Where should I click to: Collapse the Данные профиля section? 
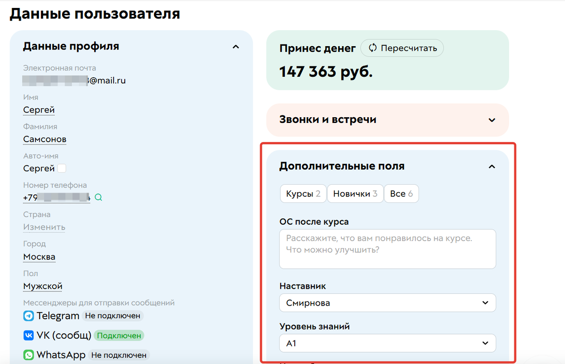(x=235, y=46)
